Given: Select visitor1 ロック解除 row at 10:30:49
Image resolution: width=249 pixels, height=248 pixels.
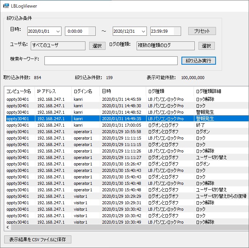Looking at the screenshot, I should coord(127,222).
